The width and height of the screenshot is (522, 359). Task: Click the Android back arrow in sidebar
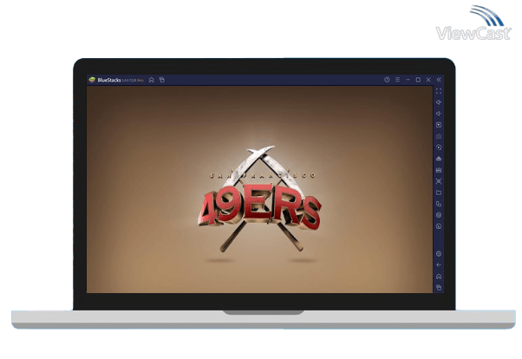click(x=439, y=265)
